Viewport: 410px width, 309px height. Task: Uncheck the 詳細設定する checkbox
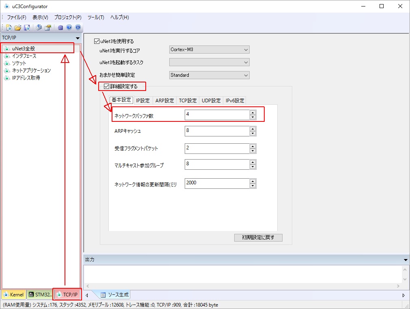tap(107, 86)
